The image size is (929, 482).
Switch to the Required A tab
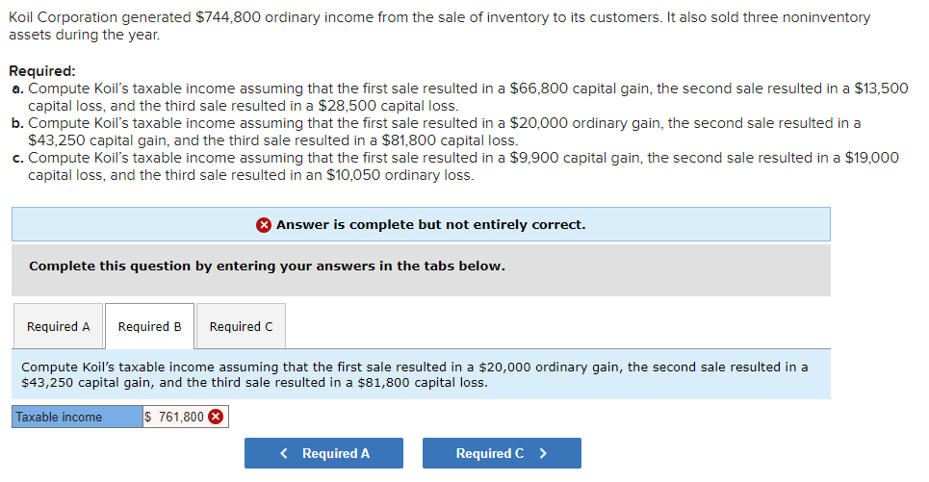click(x=59, y=326)
